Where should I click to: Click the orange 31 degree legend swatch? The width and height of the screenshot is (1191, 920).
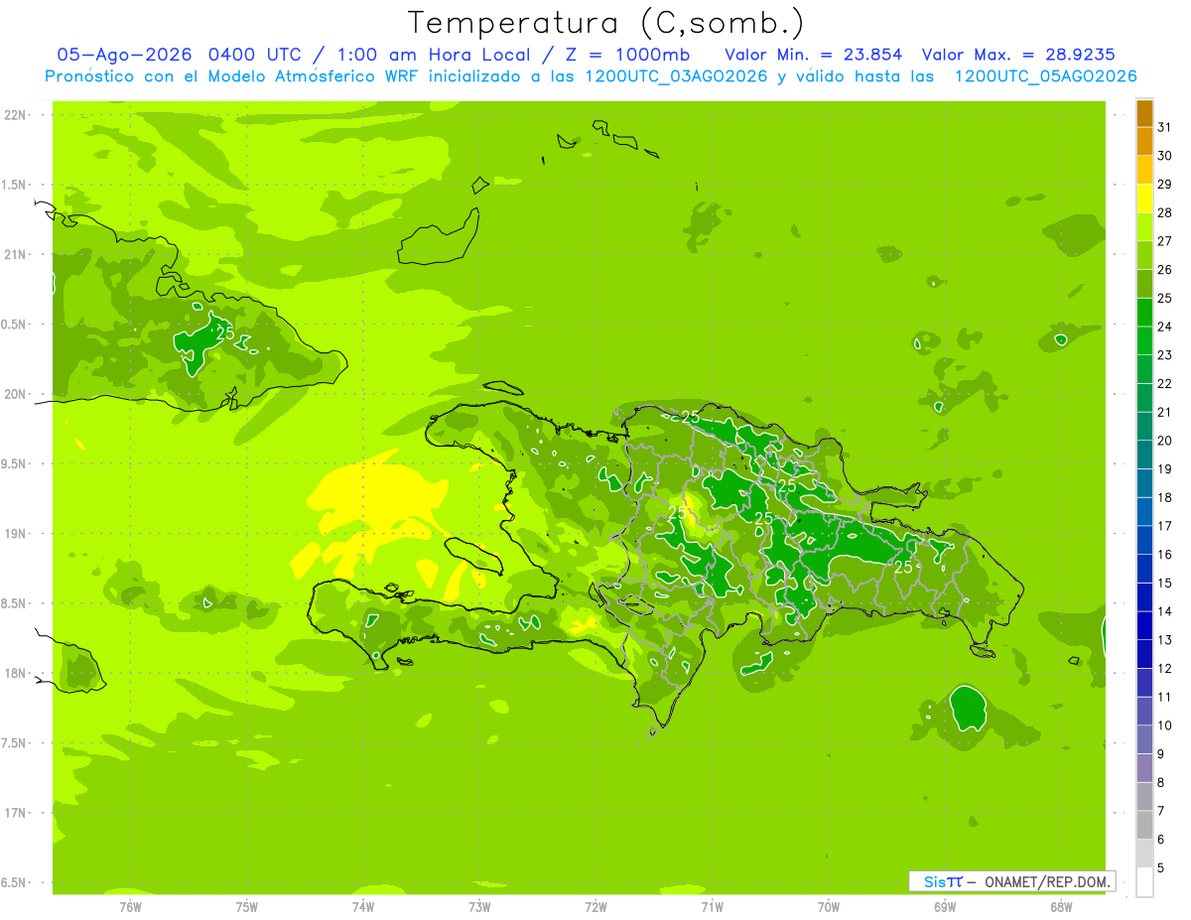[1144, 114]
